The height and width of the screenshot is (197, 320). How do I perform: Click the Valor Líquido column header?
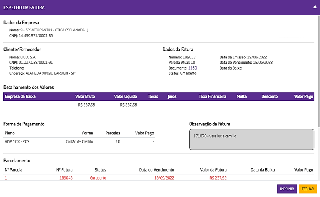126,96
